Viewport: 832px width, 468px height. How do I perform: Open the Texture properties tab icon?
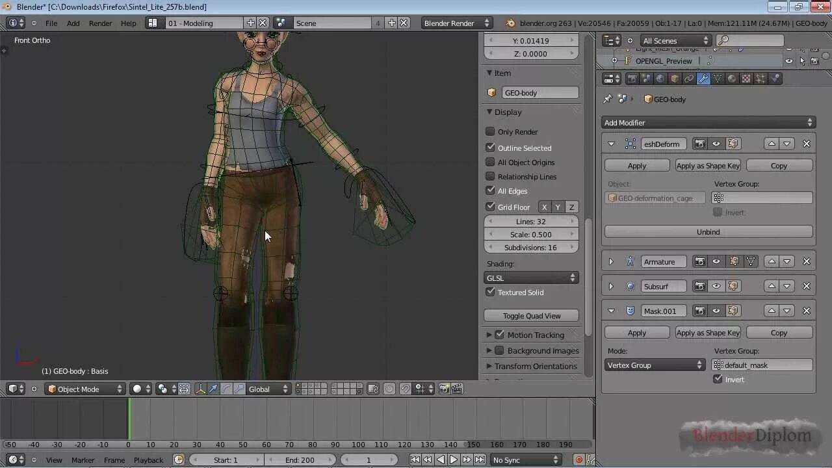point(746,79)
